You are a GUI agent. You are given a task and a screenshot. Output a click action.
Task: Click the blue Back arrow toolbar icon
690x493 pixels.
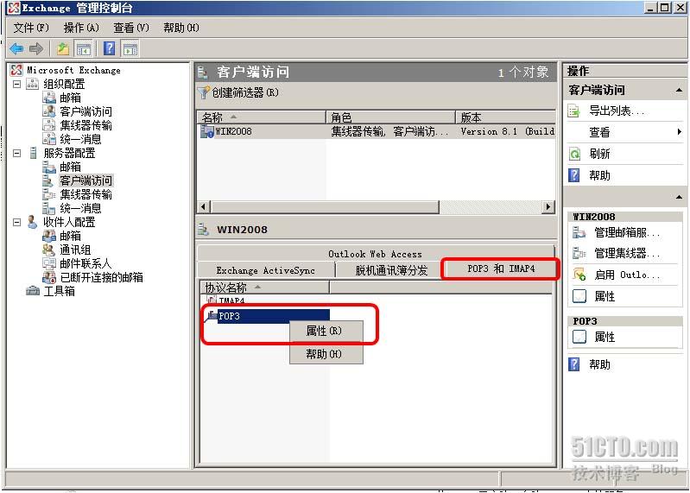[16, 48]
